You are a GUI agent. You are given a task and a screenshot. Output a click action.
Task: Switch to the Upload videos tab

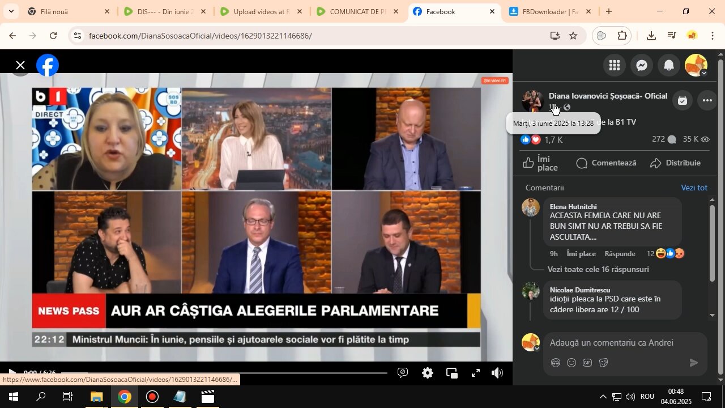coord(261,11)
